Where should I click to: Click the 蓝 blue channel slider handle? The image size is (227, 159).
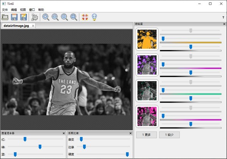15,154
